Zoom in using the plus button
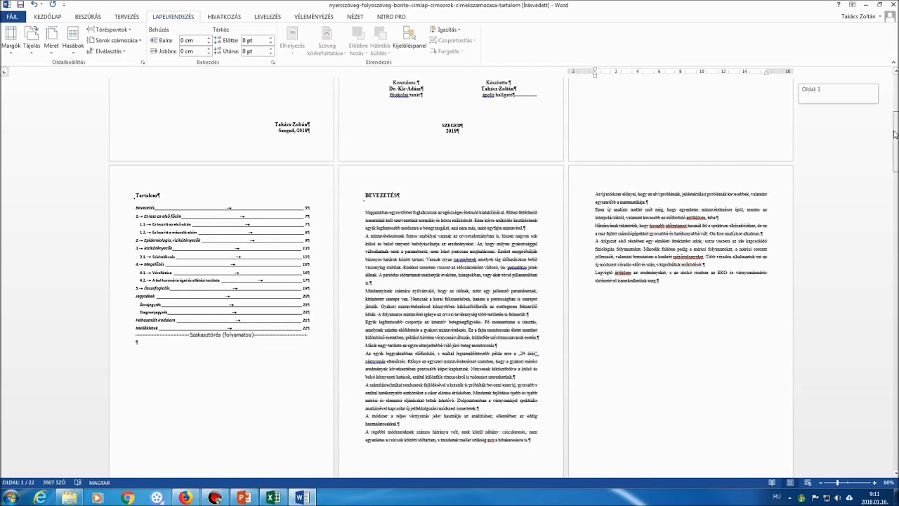This screenshot has width=899, height=506. pos(874,483)
